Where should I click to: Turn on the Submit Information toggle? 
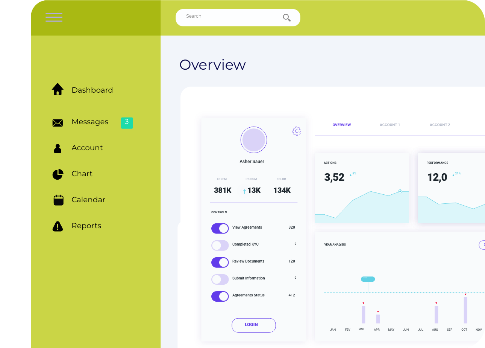coord(220,279)
